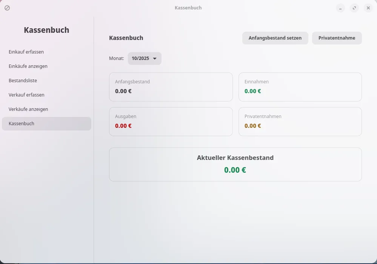This screenshot has width=377, height=264.
Task: Click the Monat label
Action: click(116, 58)
